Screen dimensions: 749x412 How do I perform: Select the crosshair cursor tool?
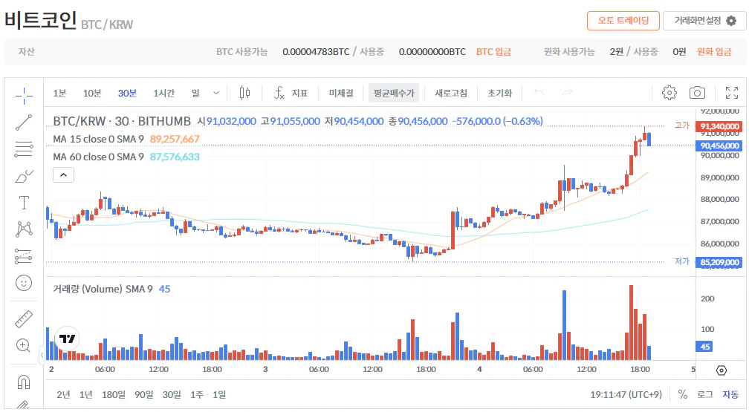[24, 96]
